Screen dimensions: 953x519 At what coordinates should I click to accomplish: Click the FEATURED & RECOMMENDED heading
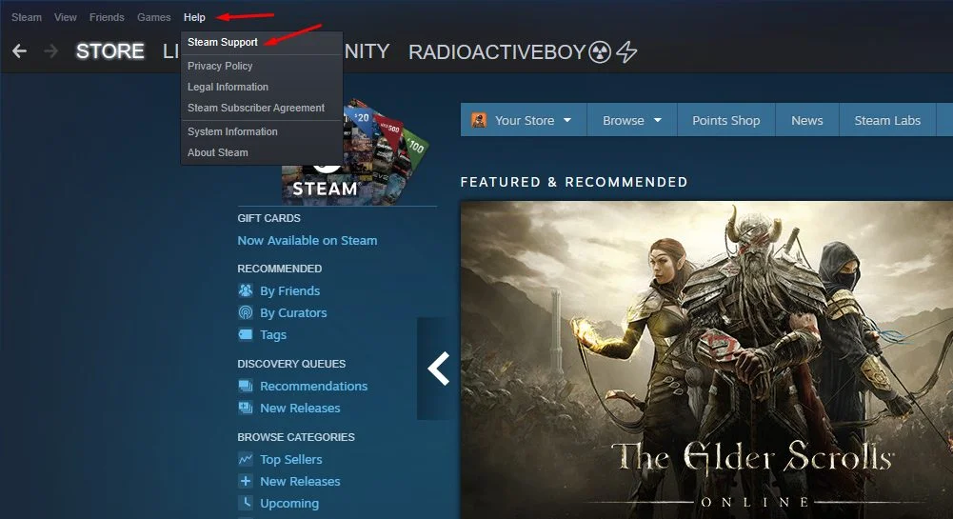pos(574,182)
